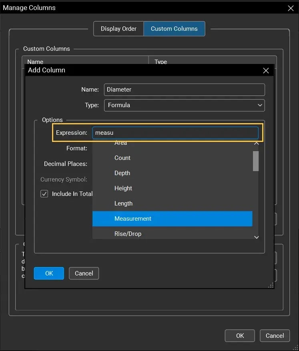Open the Type dropdown showing Formula
Viewport: 299px width, 351px height.
[x=184, y=105]
